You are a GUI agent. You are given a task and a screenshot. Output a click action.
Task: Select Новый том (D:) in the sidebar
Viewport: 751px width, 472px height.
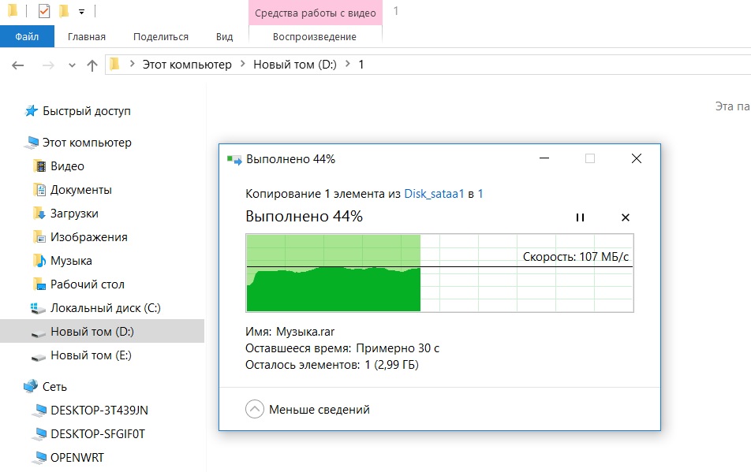tap(92, 332)
